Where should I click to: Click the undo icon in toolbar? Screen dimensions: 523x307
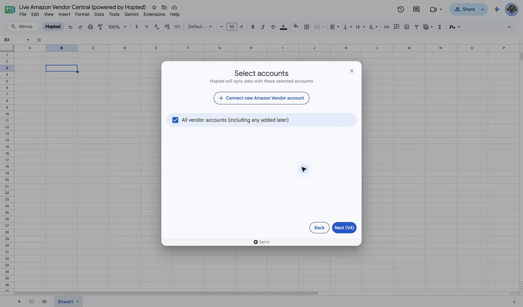[70, 27]
